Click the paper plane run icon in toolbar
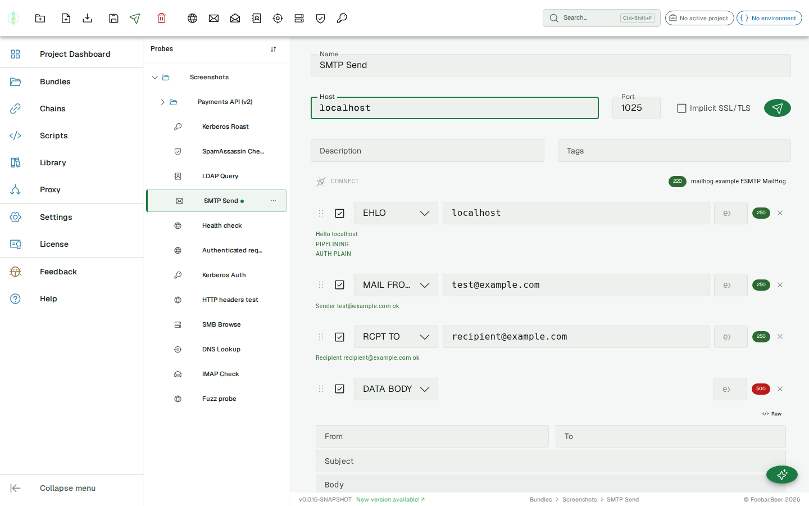809x506 pixels. pos(135,18)
